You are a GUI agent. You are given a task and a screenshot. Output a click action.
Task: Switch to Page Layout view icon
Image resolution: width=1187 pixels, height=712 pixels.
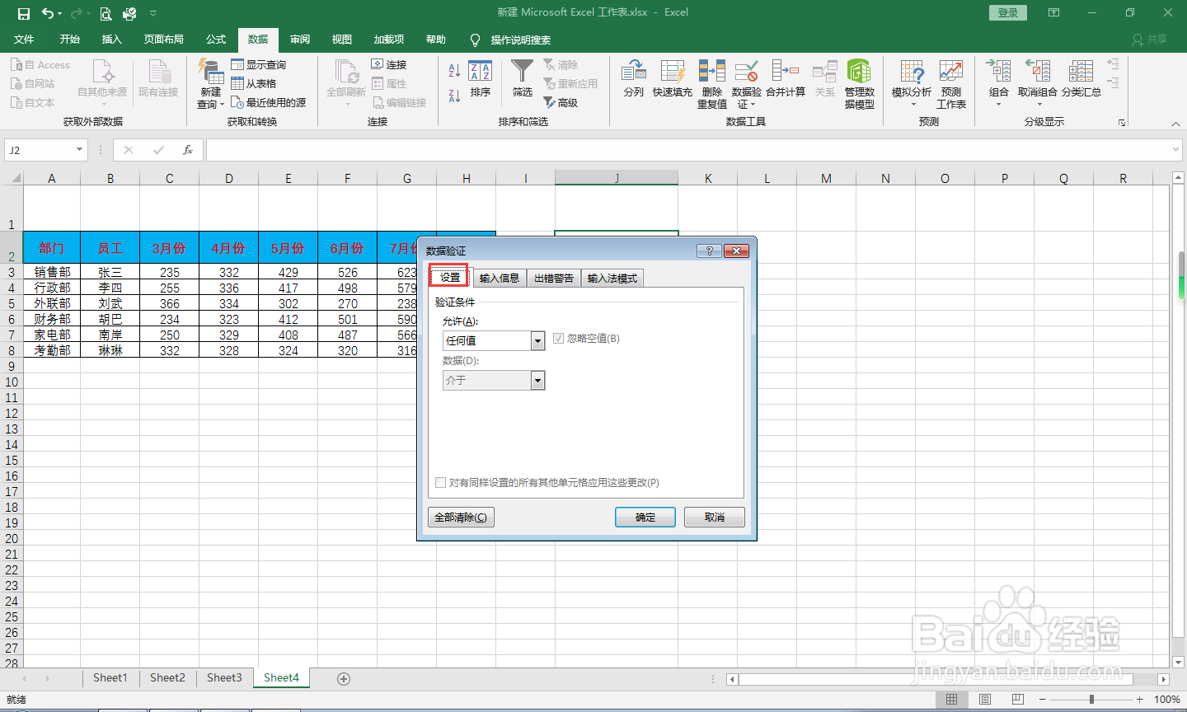click(985, 699)
